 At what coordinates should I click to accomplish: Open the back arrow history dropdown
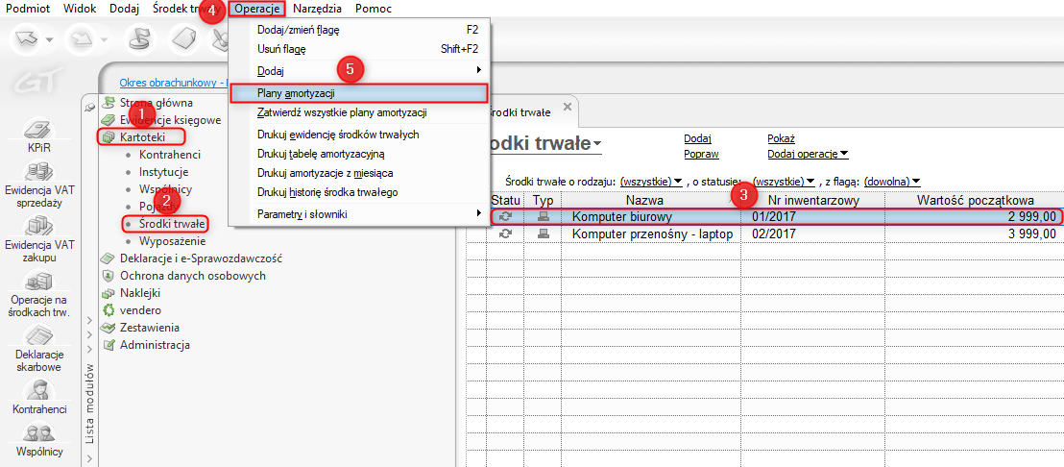pyautogui.click(x=50, y=40)
